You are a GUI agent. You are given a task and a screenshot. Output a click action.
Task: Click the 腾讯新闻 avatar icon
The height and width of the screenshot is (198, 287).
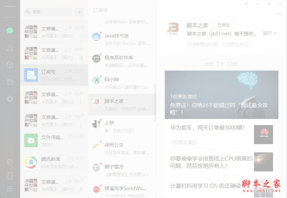pos(31,162)
